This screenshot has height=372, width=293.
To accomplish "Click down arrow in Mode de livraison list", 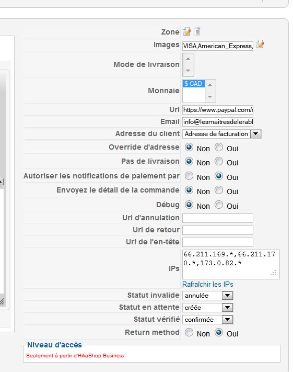I will coord(188,71).
